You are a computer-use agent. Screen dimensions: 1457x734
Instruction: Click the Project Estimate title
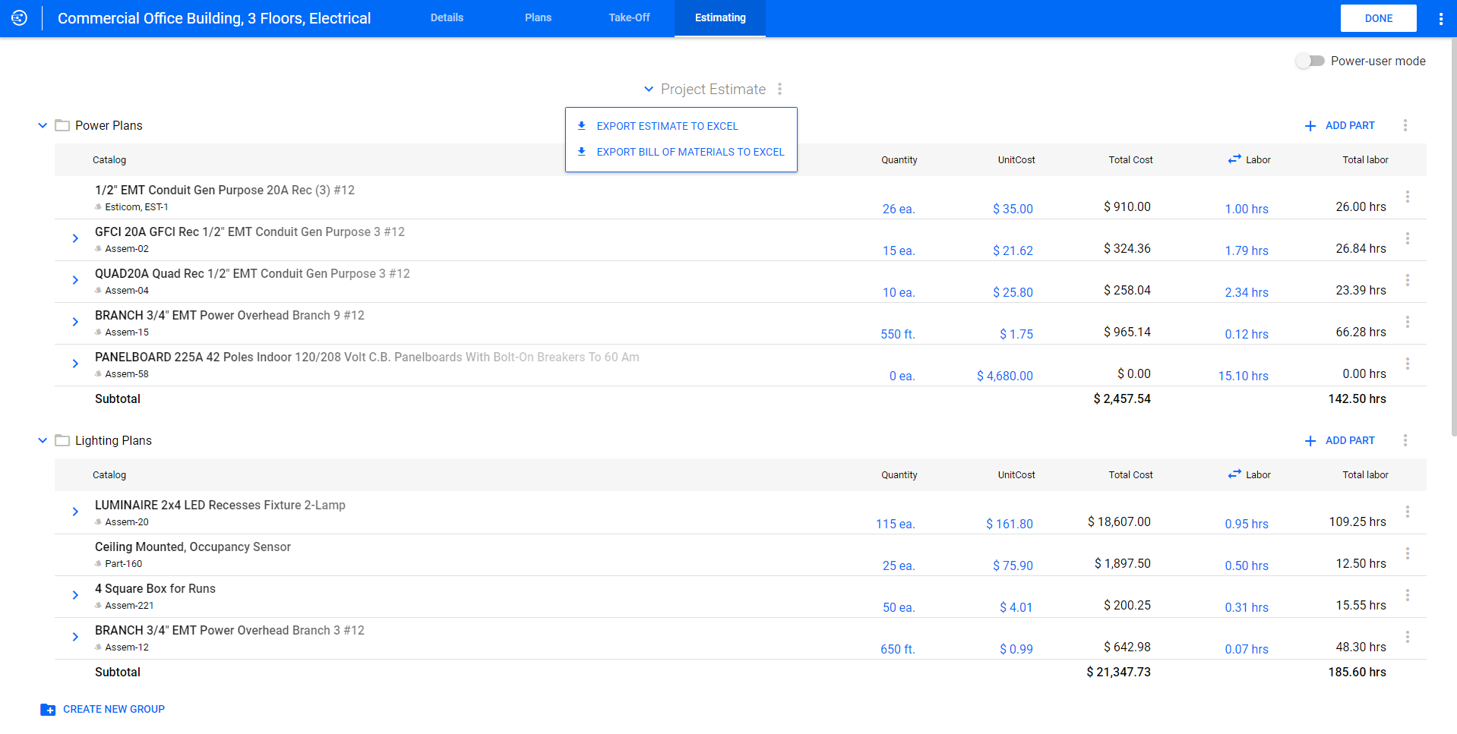713,89
